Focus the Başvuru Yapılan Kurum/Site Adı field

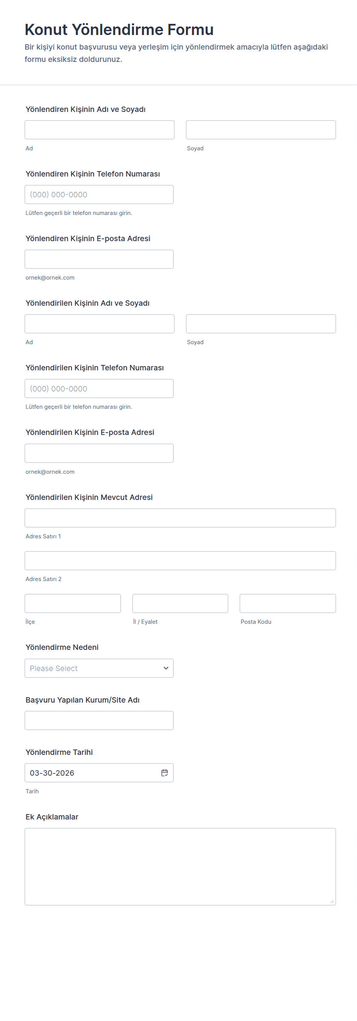99,720
